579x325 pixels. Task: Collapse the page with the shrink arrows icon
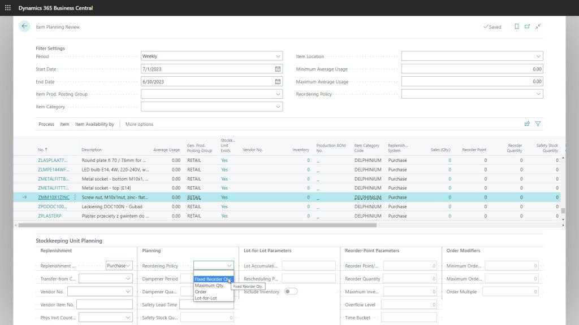click(538, 27)
